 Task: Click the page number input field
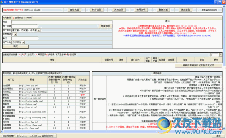point(215,55)
